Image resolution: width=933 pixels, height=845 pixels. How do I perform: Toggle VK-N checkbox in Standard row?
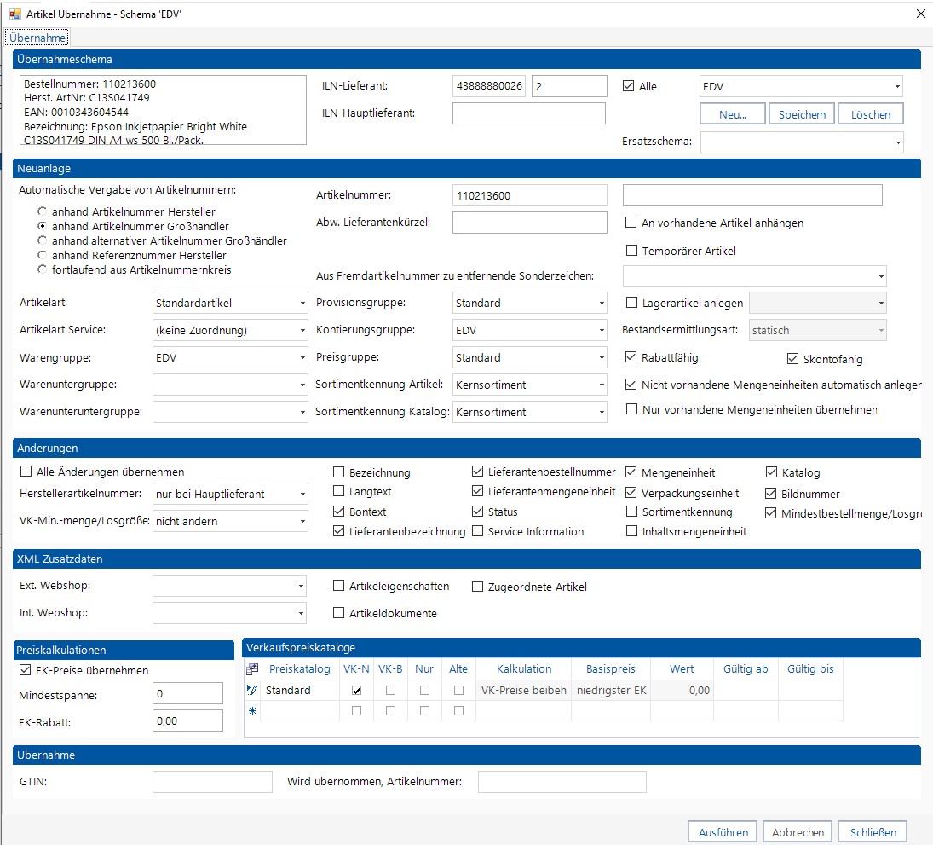pos(356,690)
